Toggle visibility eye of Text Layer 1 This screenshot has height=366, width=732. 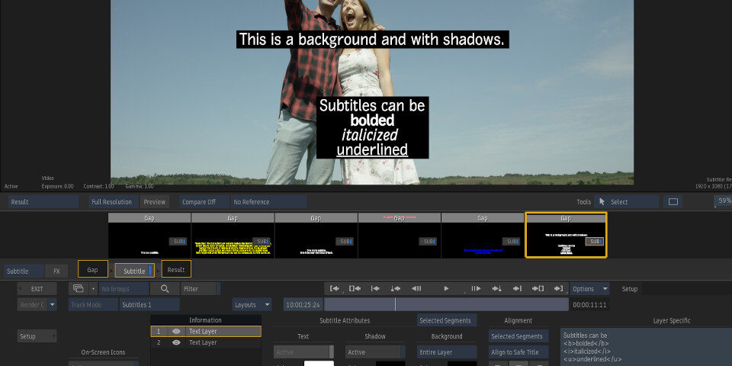[x=176, y=332]
